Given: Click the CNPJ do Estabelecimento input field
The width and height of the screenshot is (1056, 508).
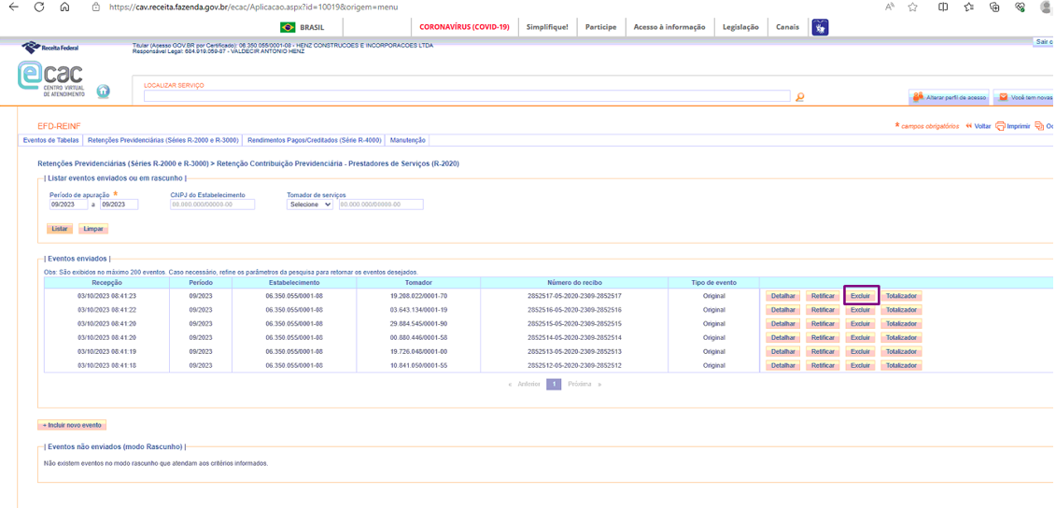Looking at the screenshot, I should coord(212,205).
